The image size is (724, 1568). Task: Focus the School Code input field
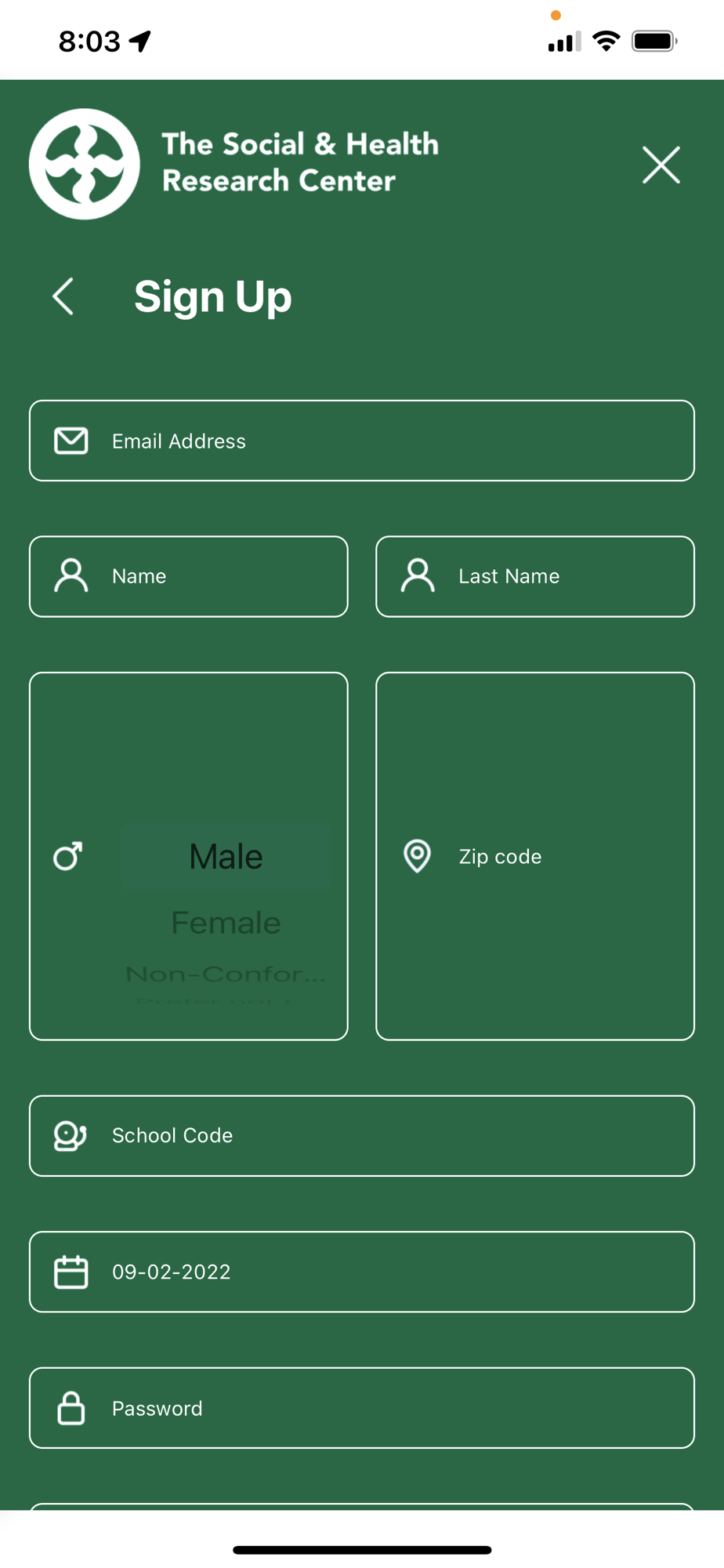(x=362, y=1135)
